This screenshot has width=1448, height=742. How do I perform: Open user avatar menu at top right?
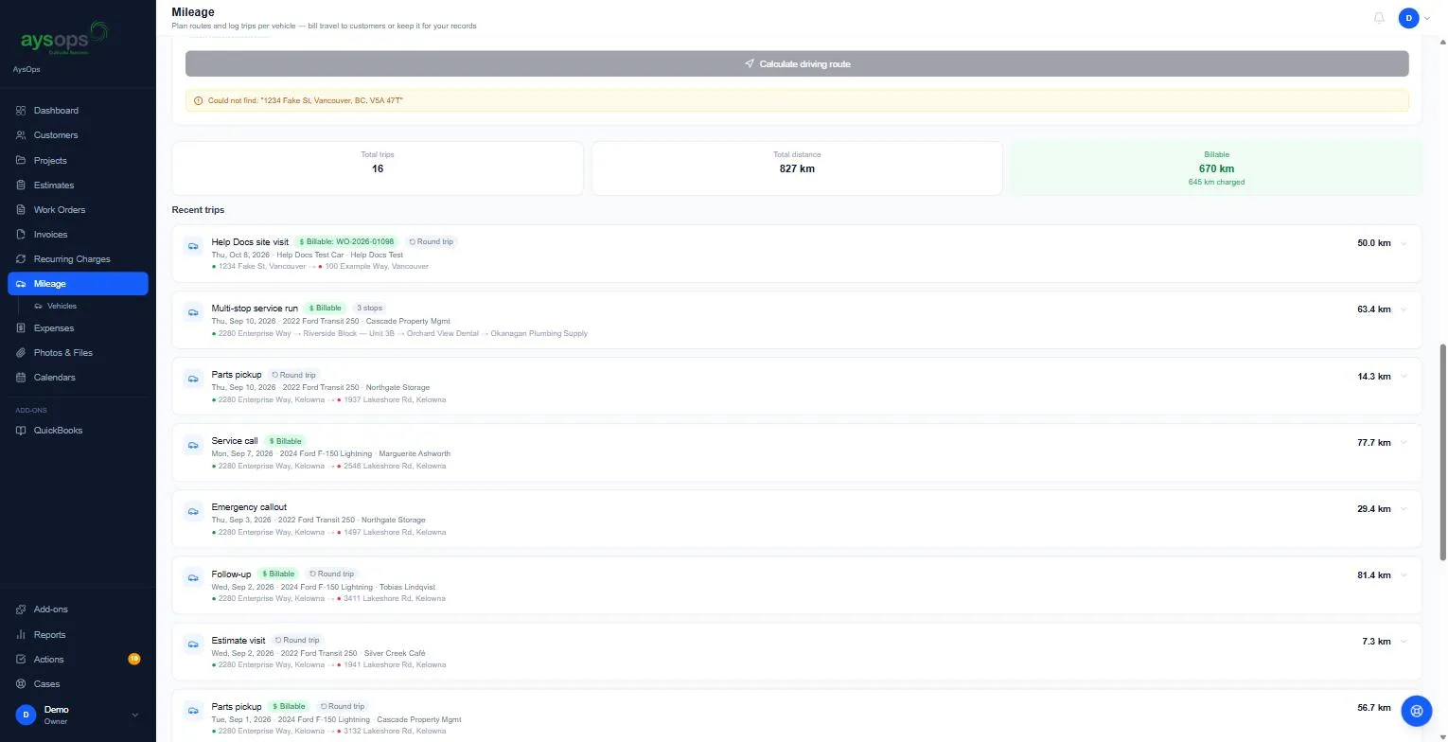pyautogui.click(x=1414, y=18)
